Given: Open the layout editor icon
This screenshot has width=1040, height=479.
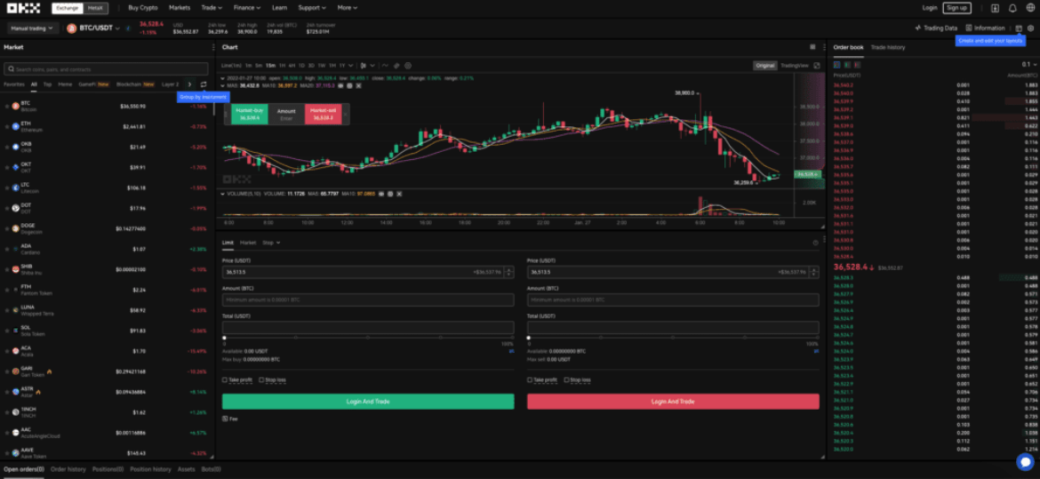Looking at the screenshot, I should [x=1019, y=28].
